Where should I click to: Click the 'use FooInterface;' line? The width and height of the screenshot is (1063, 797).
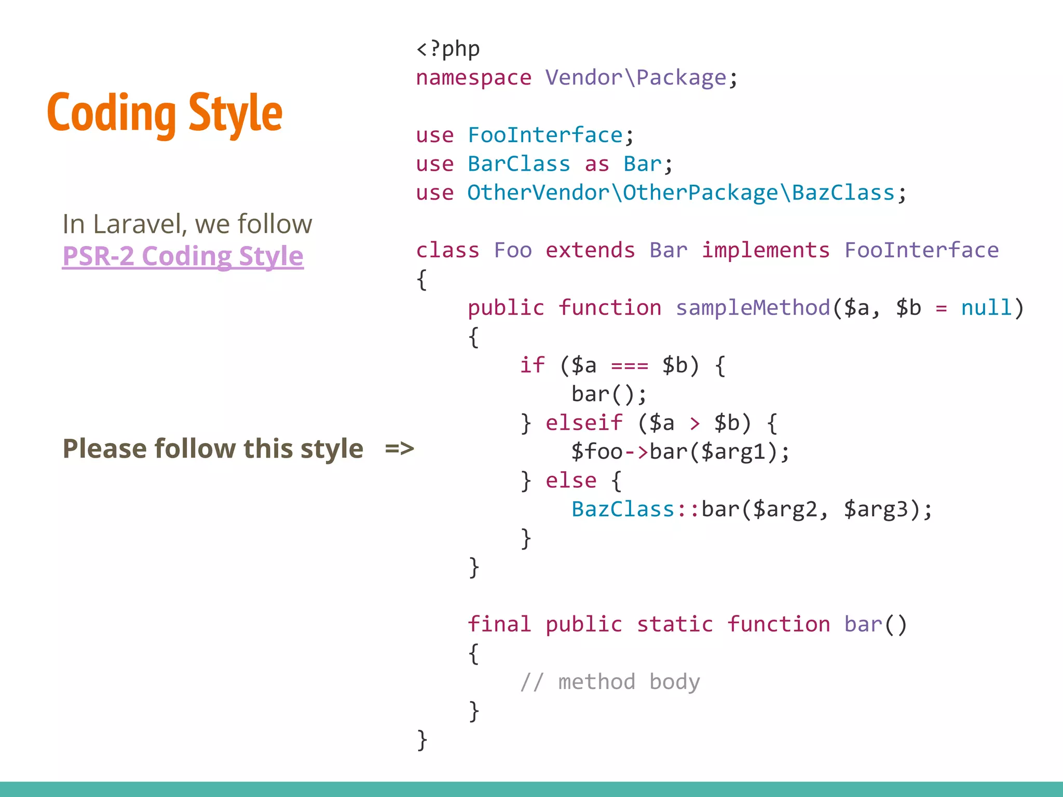point(525,135)
